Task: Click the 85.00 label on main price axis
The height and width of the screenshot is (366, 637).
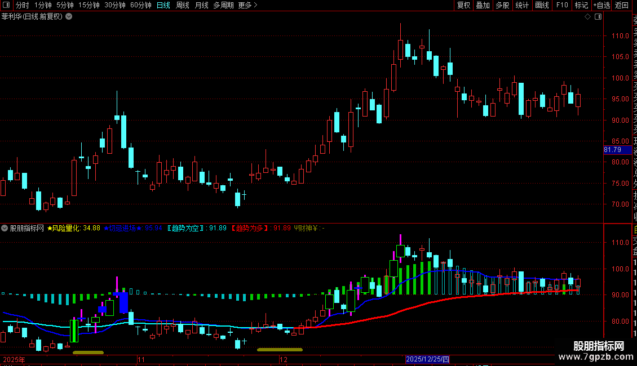Action: coord(620,141)
